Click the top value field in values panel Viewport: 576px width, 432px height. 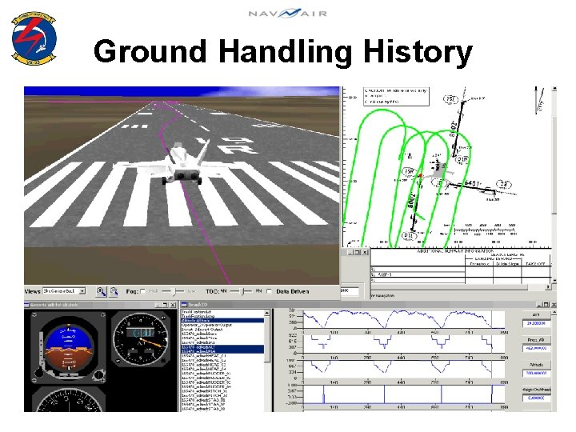pos(536,323)
